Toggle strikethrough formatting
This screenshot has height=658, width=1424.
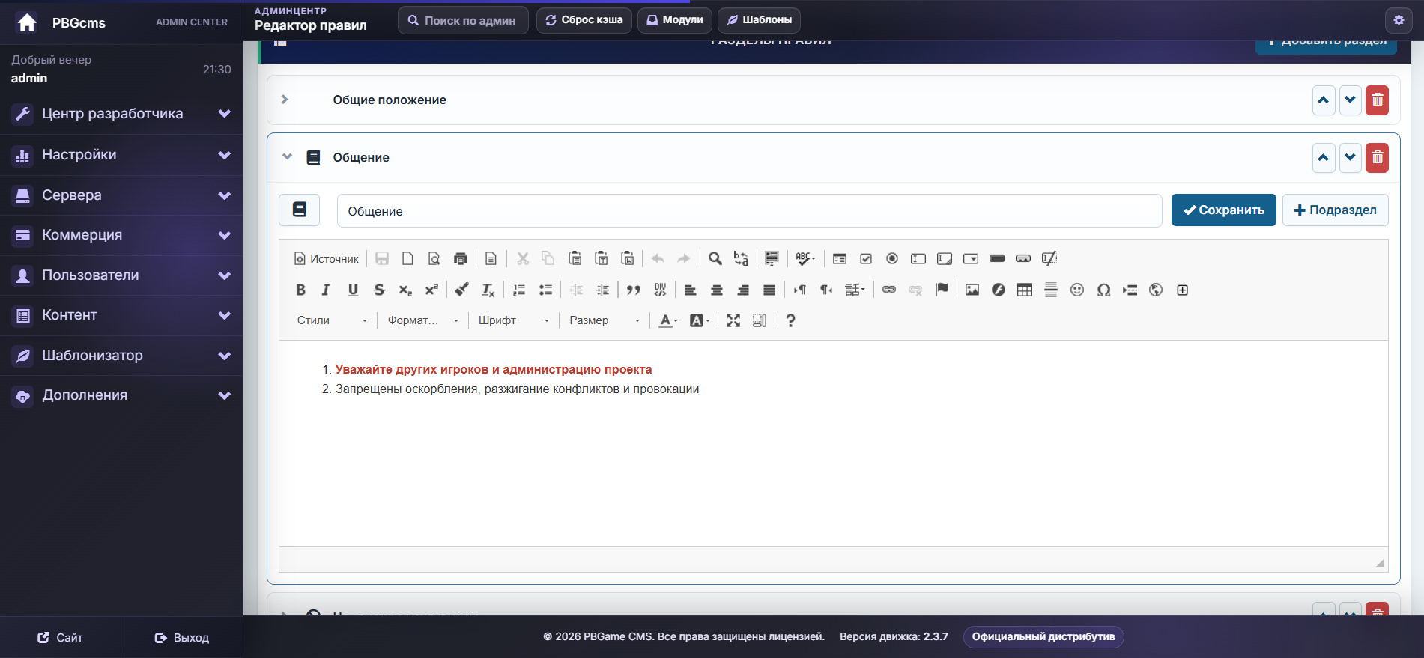tap(379, 290)
